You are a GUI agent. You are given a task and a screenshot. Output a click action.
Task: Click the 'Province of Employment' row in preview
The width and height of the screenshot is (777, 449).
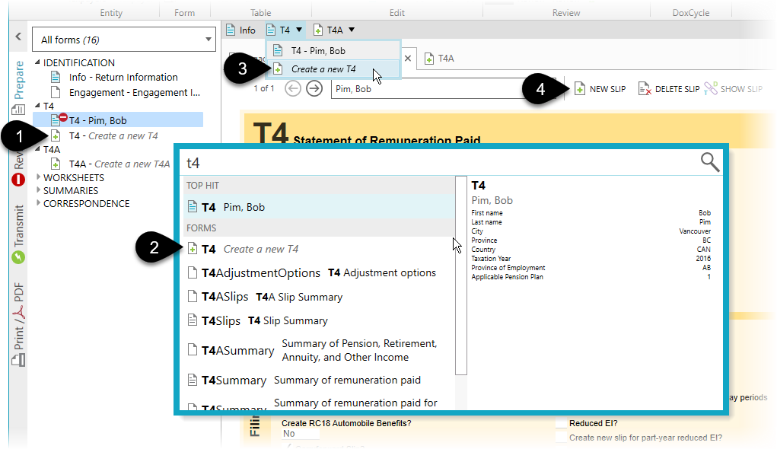pyautogui.click(x=591, y=268)
